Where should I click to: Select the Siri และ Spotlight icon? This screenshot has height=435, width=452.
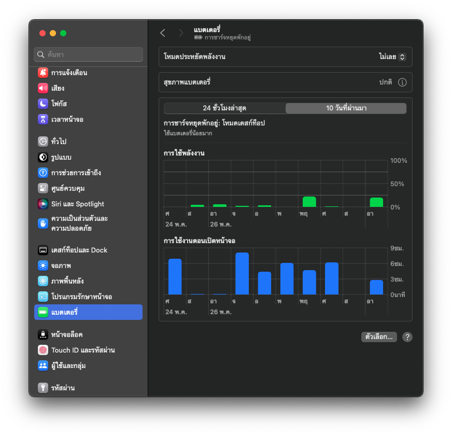pos(43,204)
